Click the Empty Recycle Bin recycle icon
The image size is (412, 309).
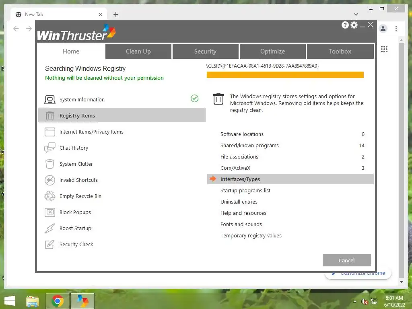[x=49, y=196]
